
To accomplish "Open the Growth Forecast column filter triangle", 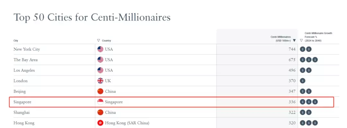I will 301,41.
